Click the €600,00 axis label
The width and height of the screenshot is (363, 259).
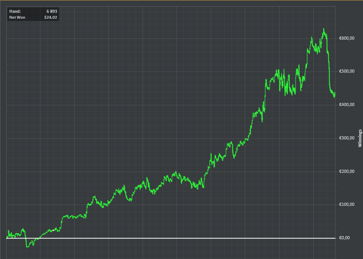point(347,38)
